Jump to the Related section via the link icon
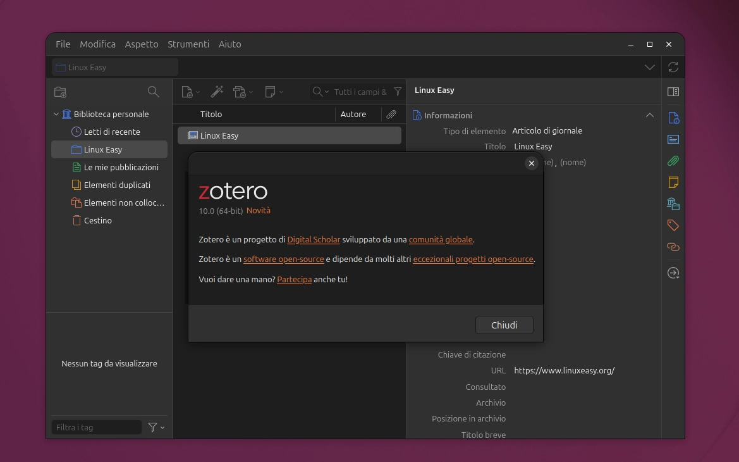This screenshot has width=739, height=462. (673, 247)
